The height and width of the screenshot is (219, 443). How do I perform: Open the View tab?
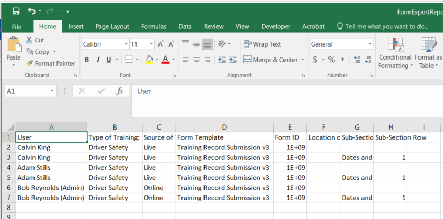coord(242,27)
